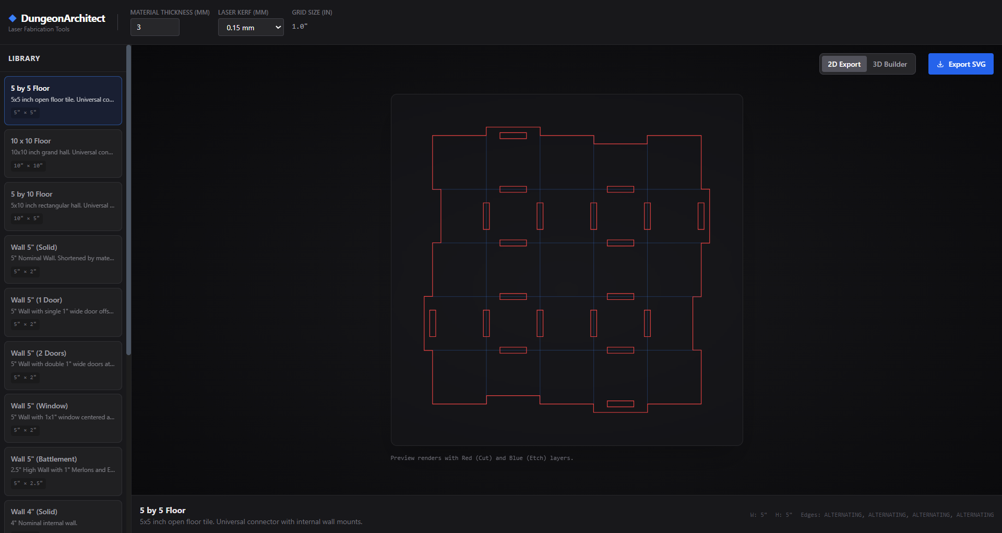Viewport: 1002px width, 533px height.
Task: Click the DungeonArchitect diamond logo icon
Action: click(x=13, y=18)
